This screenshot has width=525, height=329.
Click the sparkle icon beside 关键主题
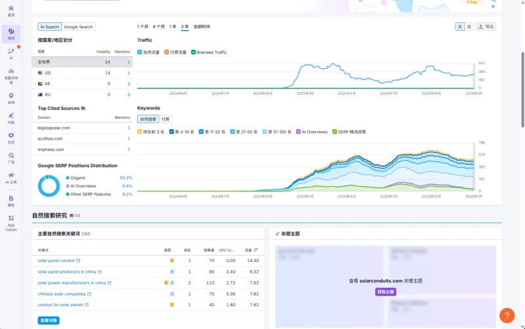tap(277, 234)
